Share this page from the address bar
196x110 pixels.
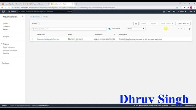click(177, 7)
